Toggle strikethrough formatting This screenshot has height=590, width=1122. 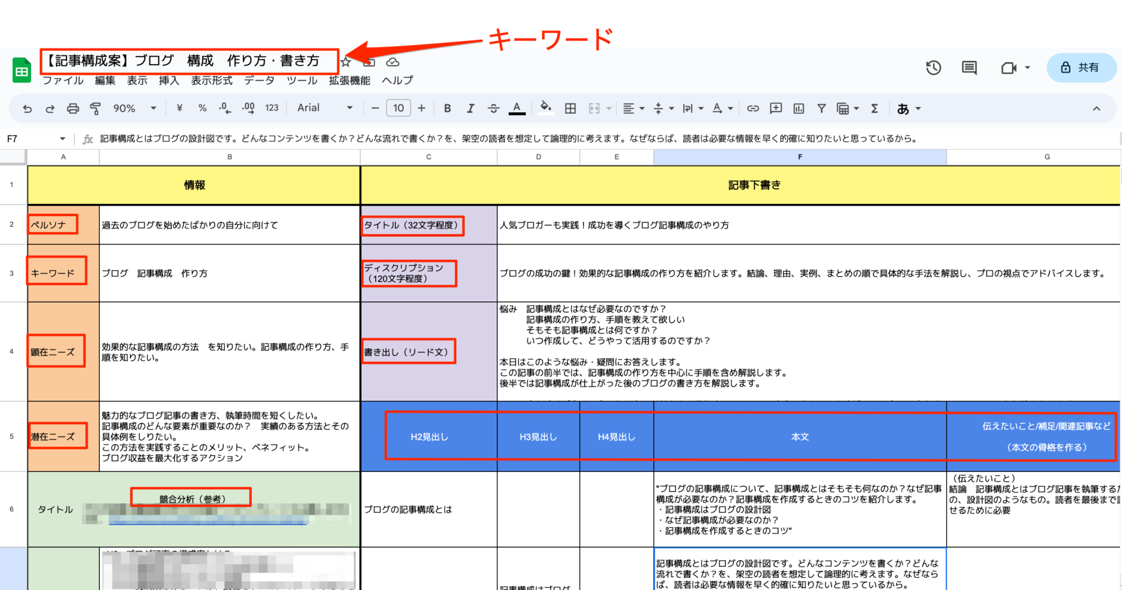(493, 108)
